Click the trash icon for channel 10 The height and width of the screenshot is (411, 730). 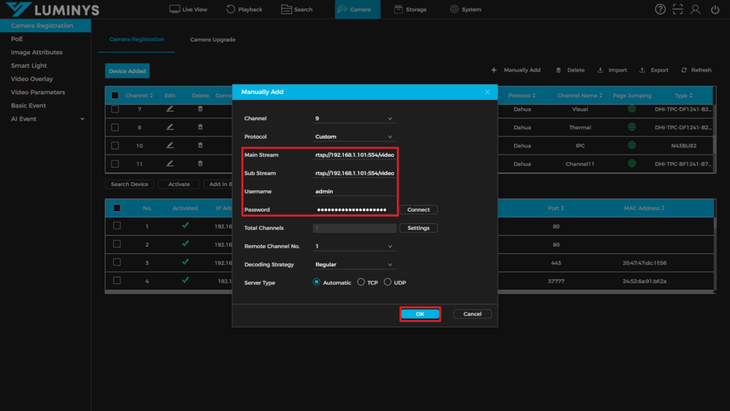pyautogui.click(x=201, y=145)
